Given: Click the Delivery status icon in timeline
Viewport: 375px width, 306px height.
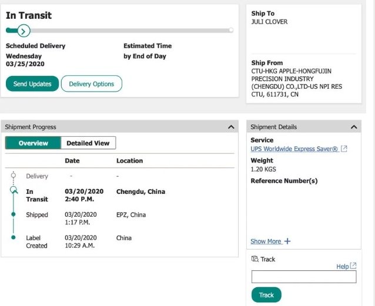Looking at the screenshot, I should [14, 176].
